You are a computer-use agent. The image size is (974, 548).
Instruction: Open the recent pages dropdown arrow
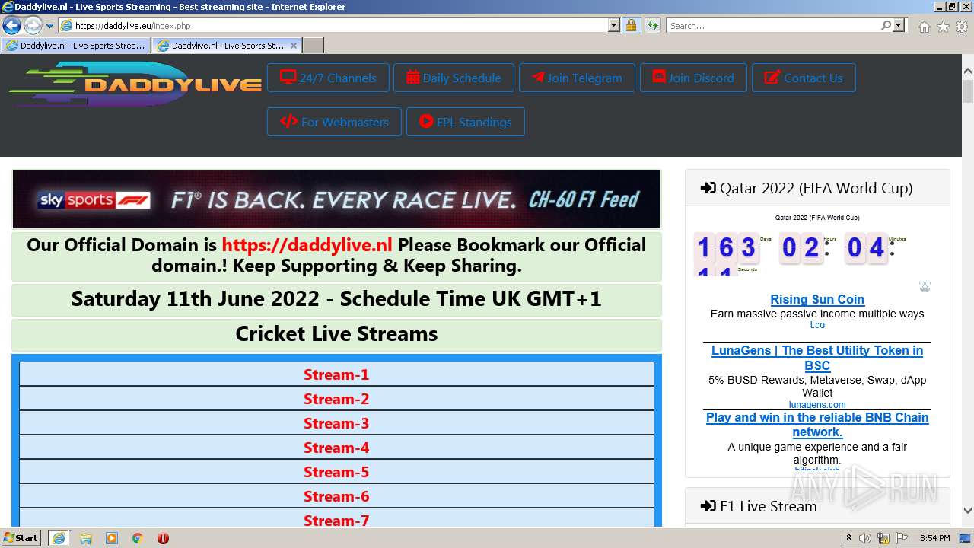(x=49, y=26)
